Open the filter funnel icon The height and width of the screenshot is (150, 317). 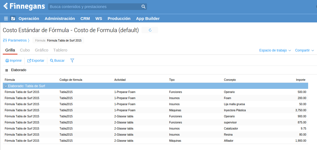click(x=72, y=61)
